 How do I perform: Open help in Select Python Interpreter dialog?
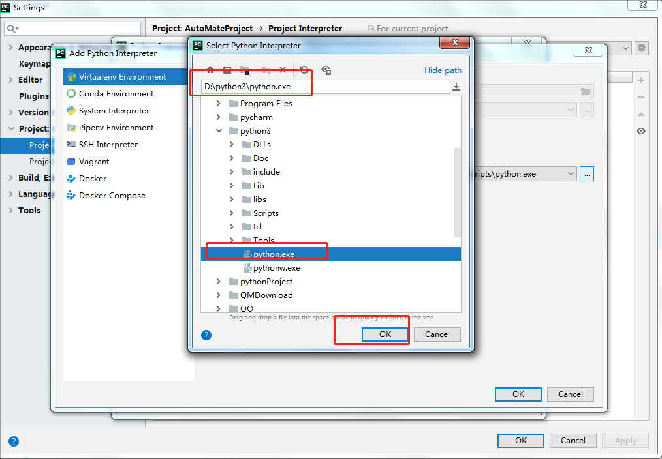click(x=206, y=335)
